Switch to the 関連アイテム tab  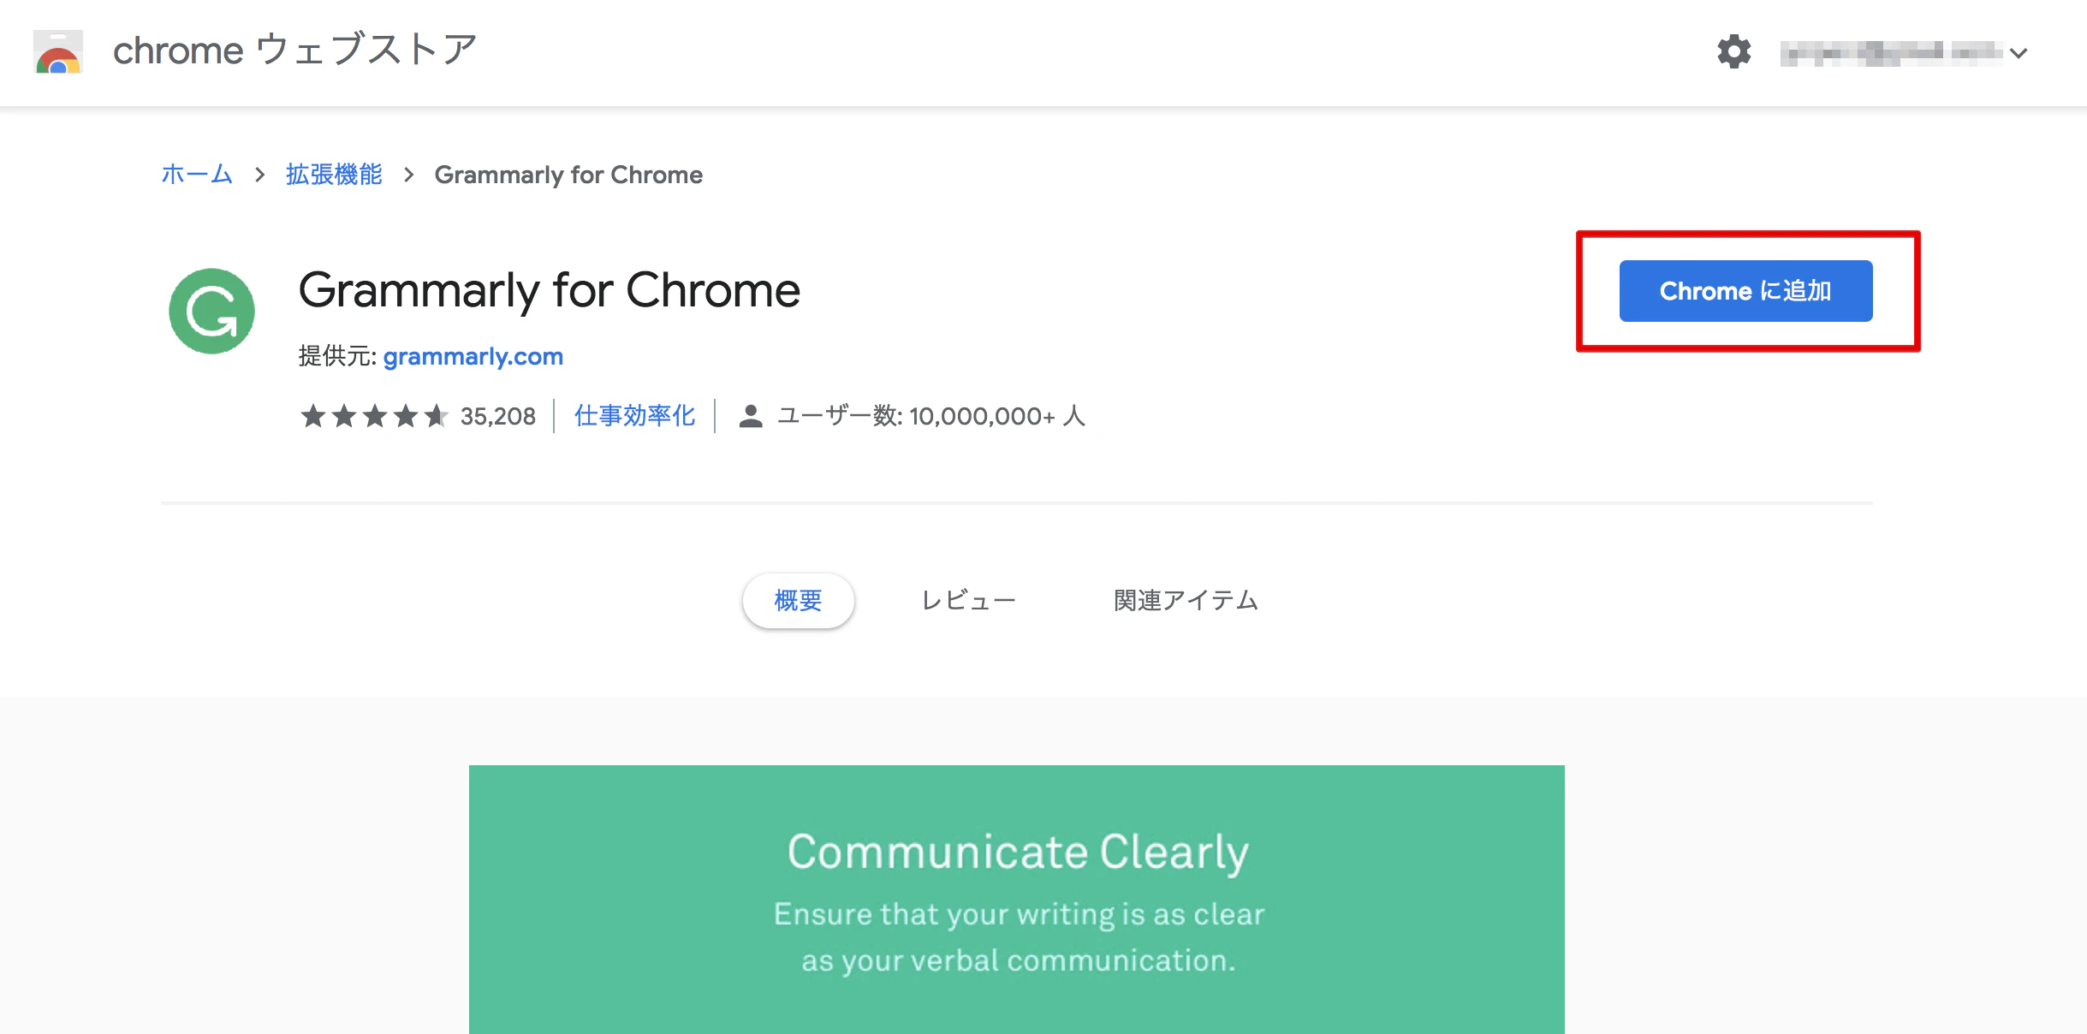point(1186,600)
